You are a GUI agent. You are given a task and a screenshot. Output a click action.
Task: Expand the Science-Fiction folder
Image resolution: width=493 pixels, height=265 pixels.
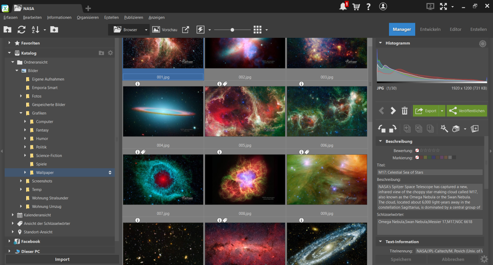pyautogui.click(x=25, y=155)
